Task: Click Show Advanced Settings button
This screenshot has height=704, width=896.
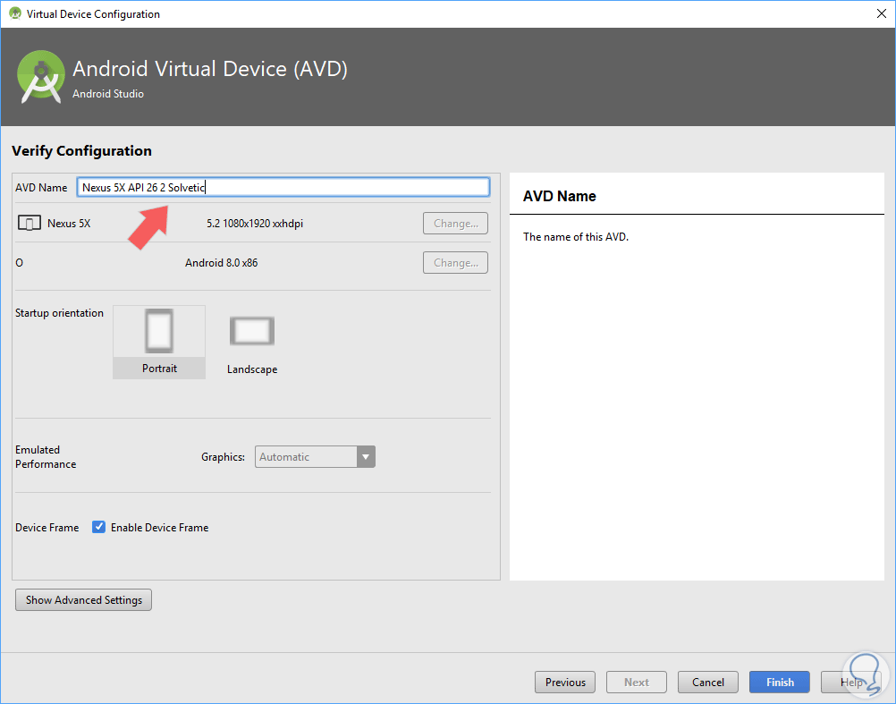Action: [x=83, y=600]
